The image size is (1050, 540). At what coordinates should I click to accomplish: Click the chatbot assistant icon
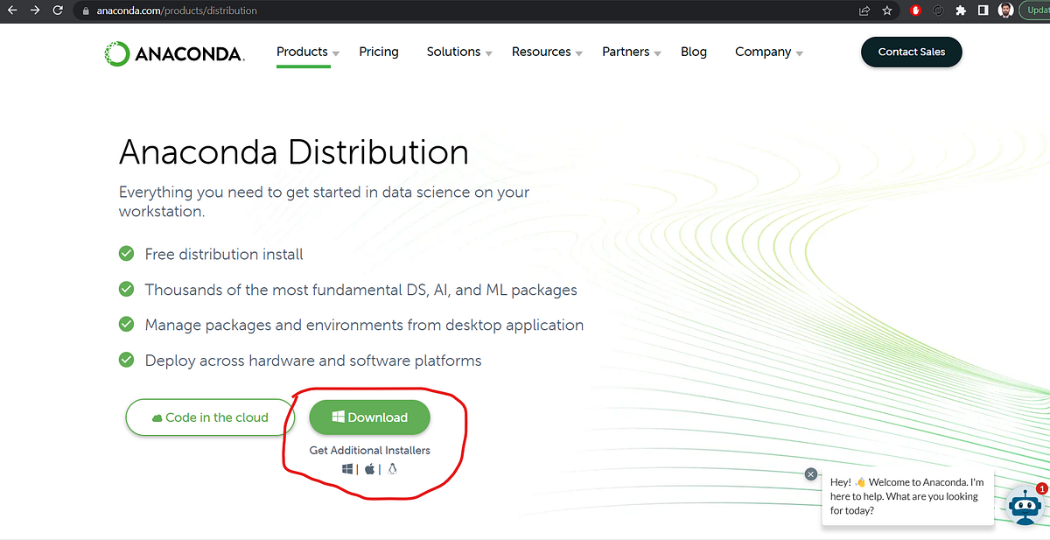point(1024,505)
